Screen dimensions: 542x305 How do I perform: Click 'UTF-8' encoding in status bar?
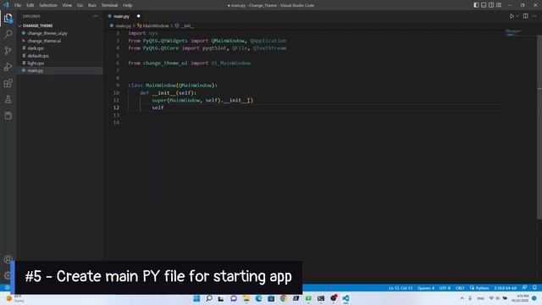click(445, 288)
